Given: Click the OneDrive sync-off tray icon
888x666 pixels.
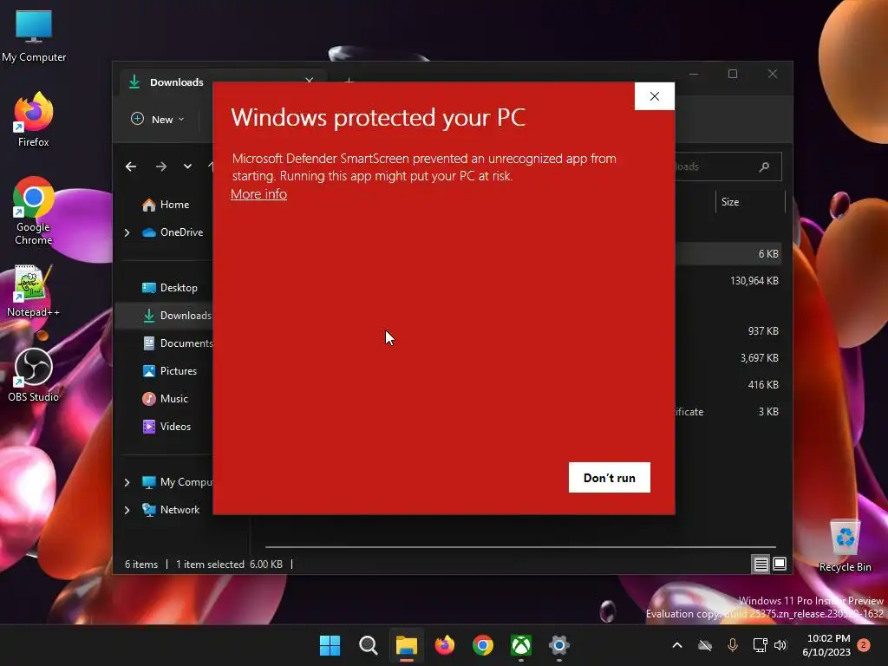Looking at the screenshot, I should click(705, 645).
